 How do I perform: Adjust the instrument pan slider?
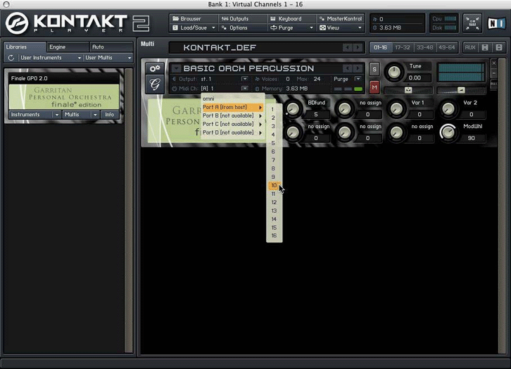[x=408, y=90]
